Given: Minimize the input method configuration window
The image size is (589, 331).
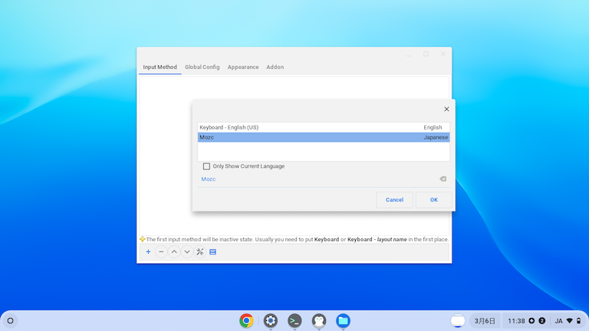Looking at the screenshot, I should click(409, 54).
